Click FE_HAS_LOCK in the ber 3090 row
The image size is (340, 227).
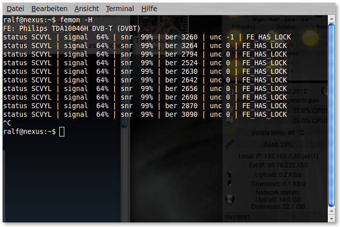click(x=265, y=114)
